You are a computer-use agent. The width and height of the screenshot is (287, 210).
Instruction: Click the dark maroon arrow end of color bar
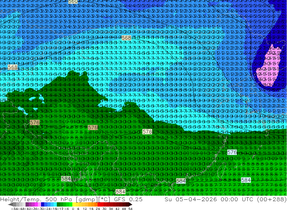tap(130, 204)
